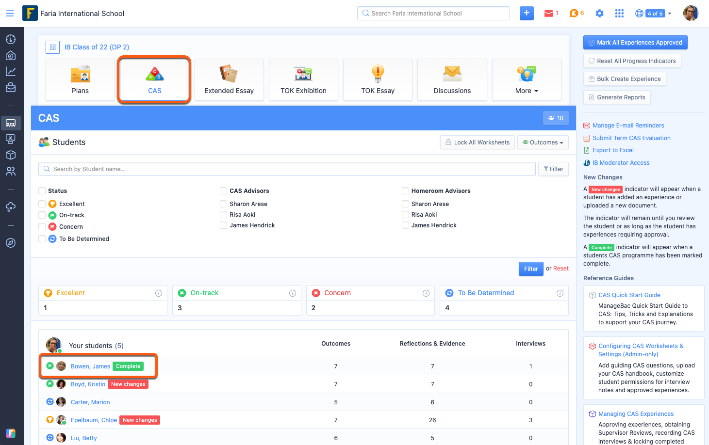Click the student count badge showing 10
Screen dimensions: 709x445
point(556,118)
